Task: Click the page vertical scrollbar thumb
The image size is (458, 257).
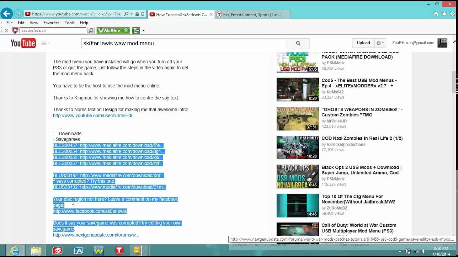Action: pyautogui.click(x=455, y=81)
